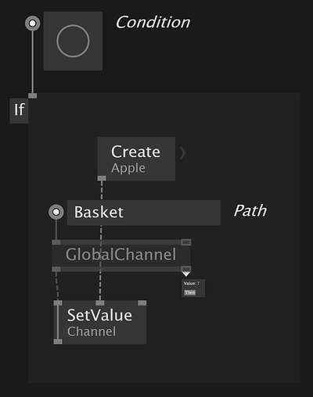
Task: Click the Basket path connector circle
Action: (56, 212)
